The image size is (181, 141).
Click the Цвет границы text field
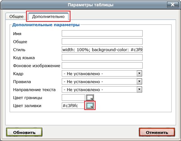tap(73, 98)
